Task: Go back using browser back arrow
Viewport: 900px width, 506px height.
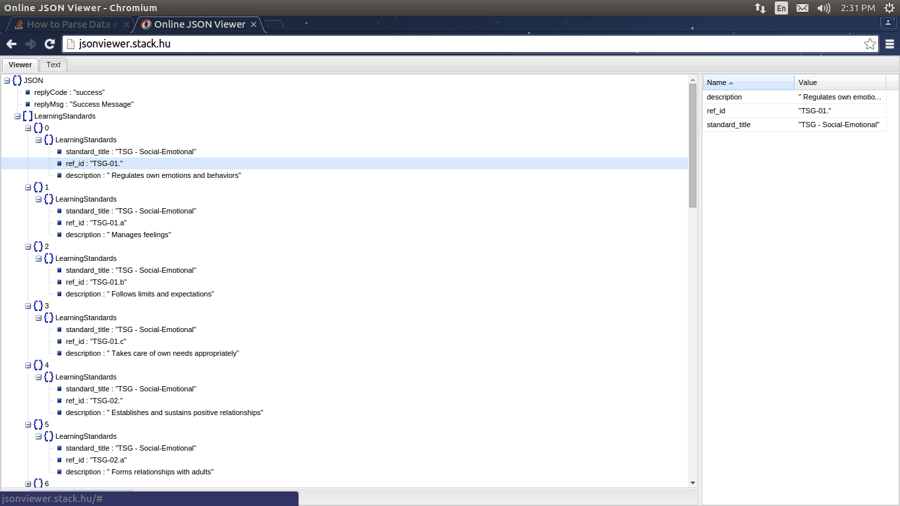Action: pos(11,44)
